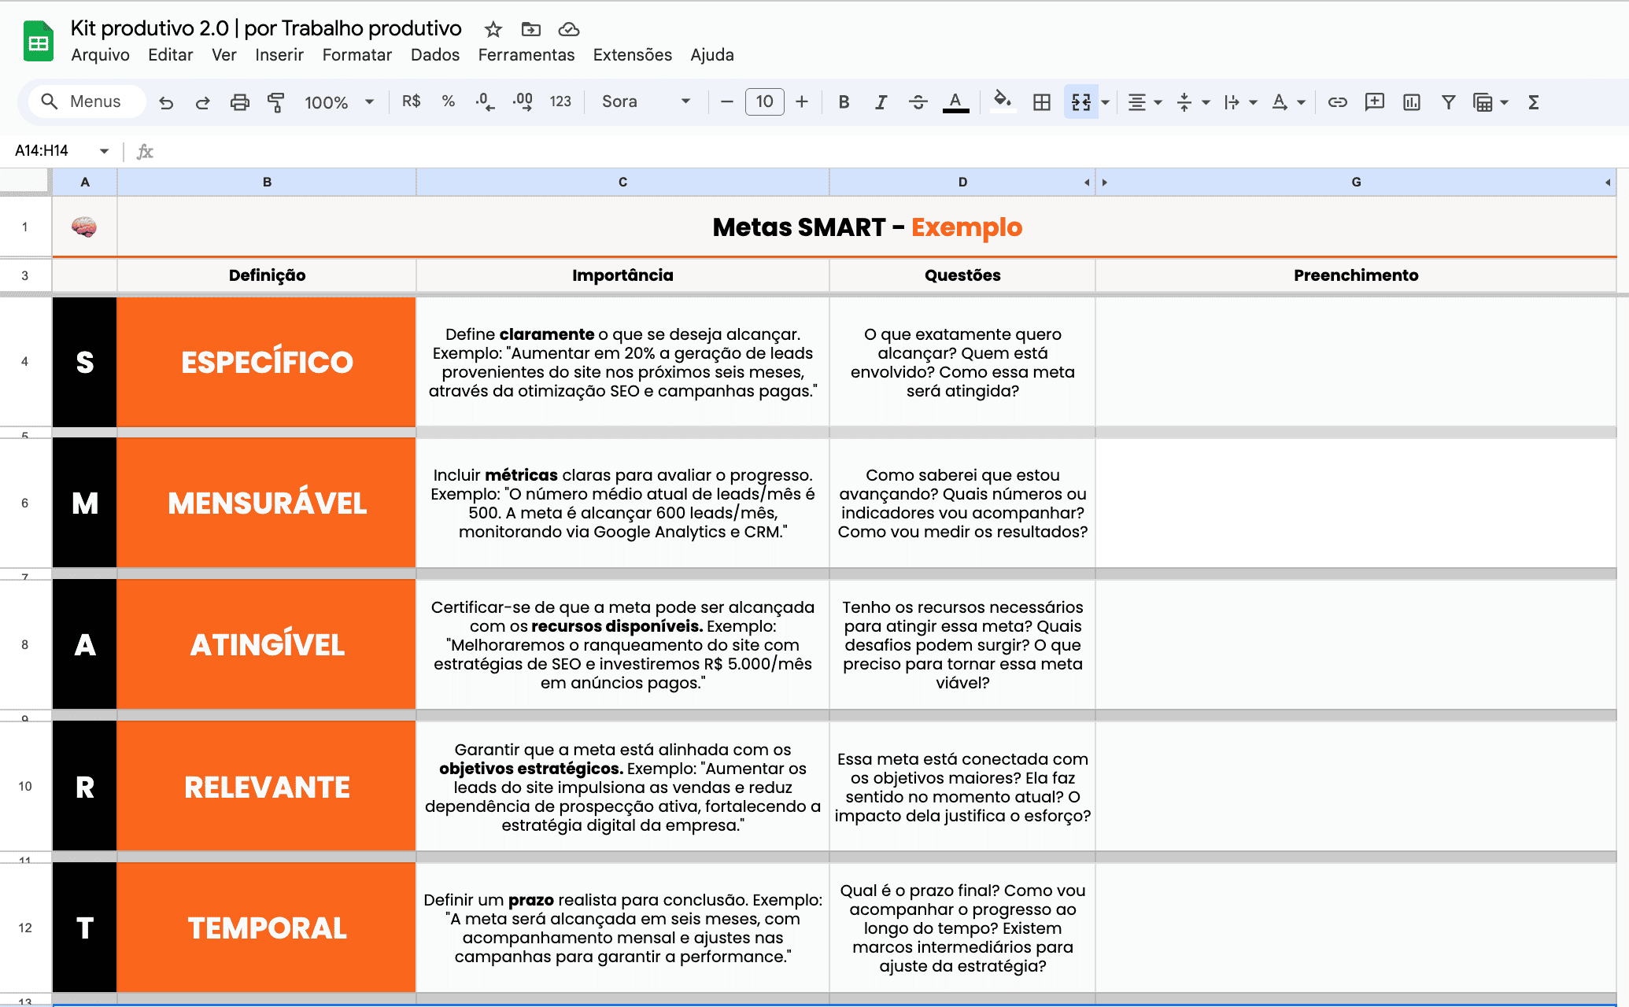Decrease decimal places
Image resolution: width=1629 pixels, height=1007 pixels.
(x=485, y=101)
